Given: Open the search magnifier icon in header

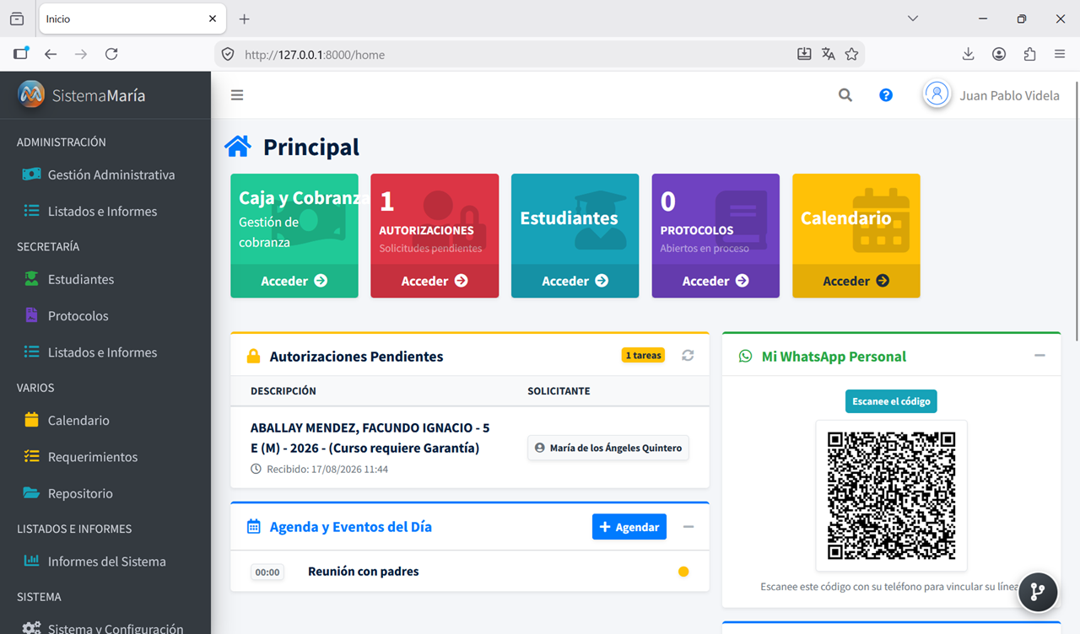Looking at the screenshot, I should click(x=845, y=95).
